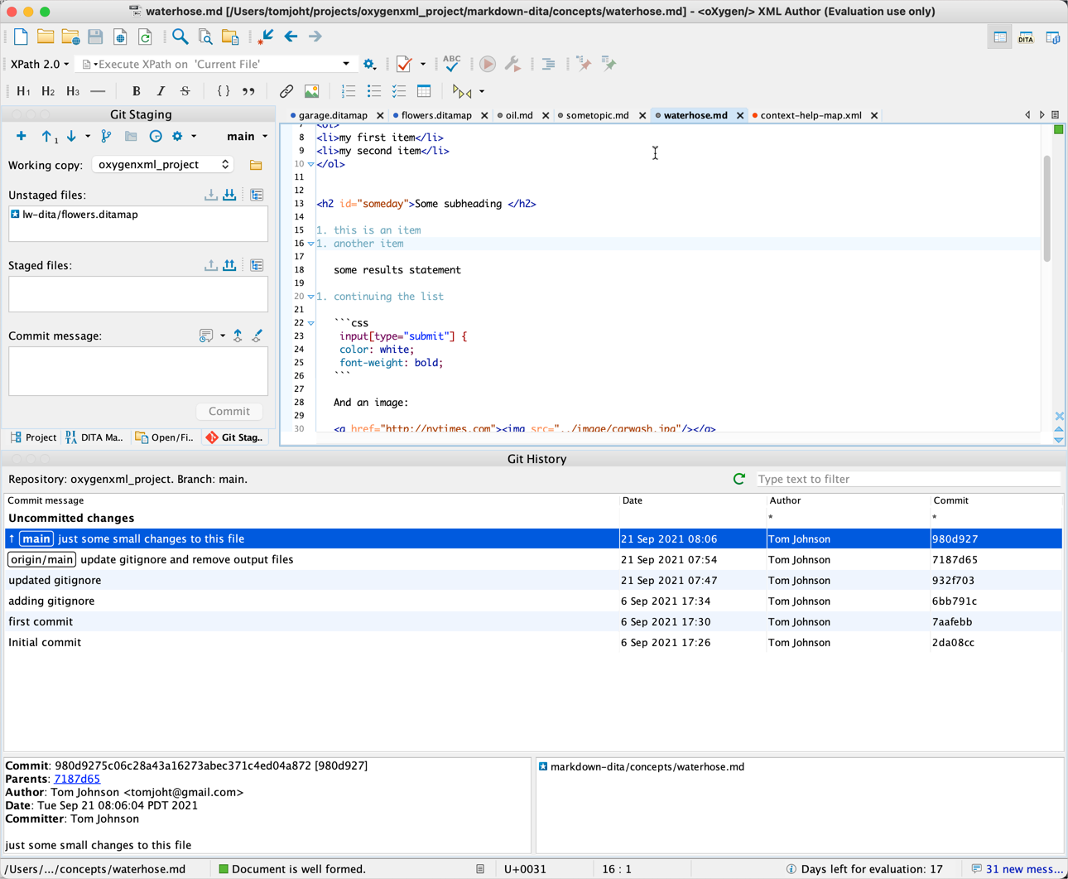The image size is (1068, 879).
Task: Insert an unordered bullet list
Action: [x=373, y=91]
